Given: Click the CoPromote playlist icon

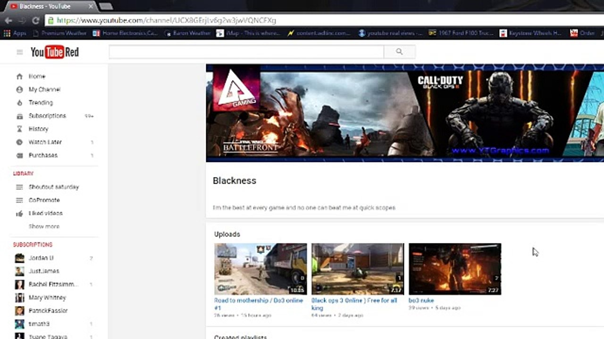Looking at the screenshot, I should (19, 200).
